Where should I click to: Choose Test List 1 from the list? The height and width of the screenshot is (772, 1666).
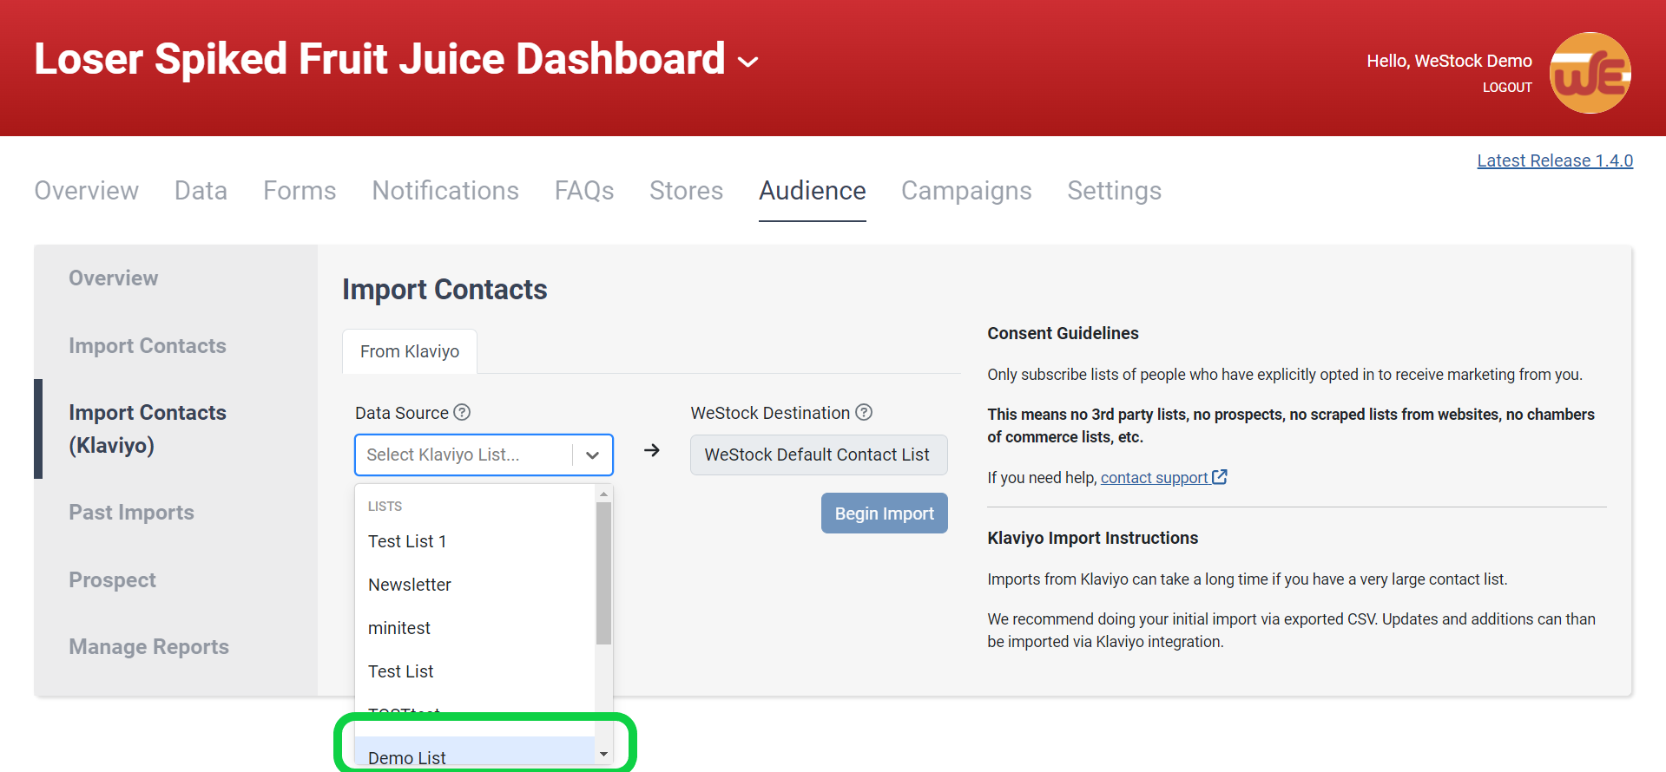(x=475, y=541)
